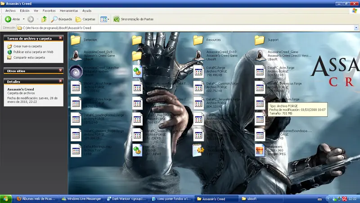Open the Edición menu
The height and width of the screenshot is (203, 360).
[x=25, y=10]
